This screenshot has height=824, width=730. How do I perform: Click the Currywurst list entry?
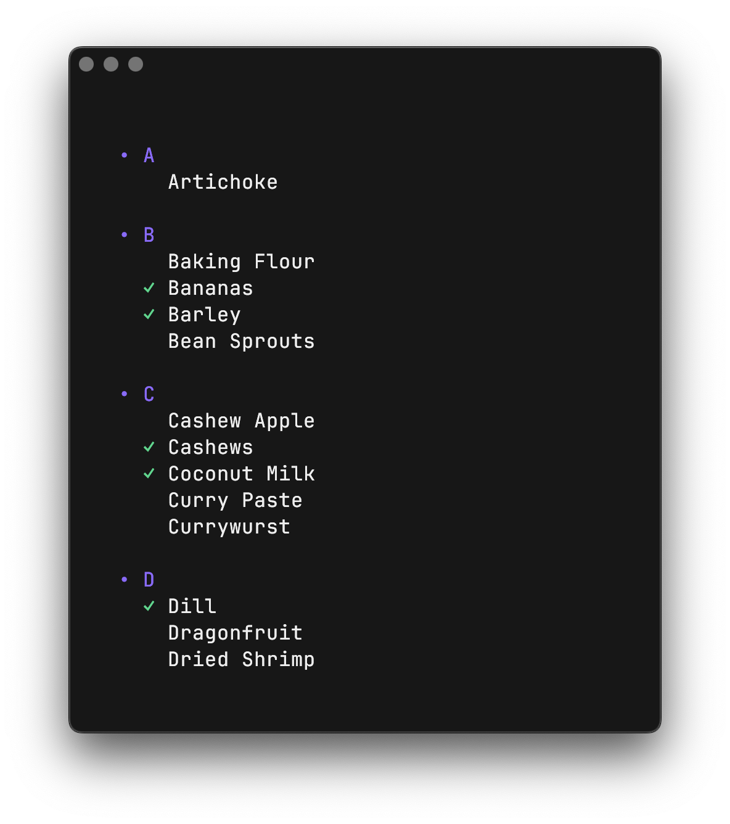click(x=229, y=527)
